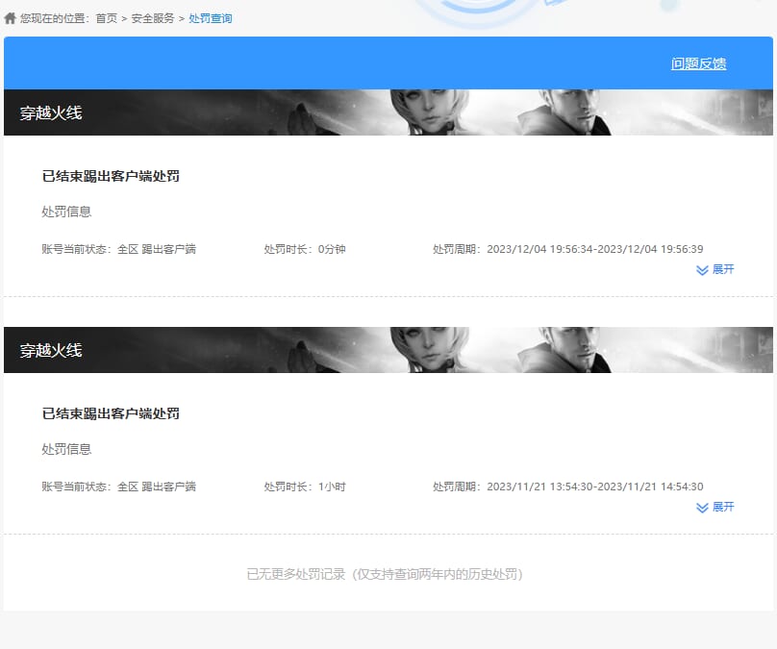
Task: Click the double-chevron icon of the 1小时 record
Action: tap(702, 508)
